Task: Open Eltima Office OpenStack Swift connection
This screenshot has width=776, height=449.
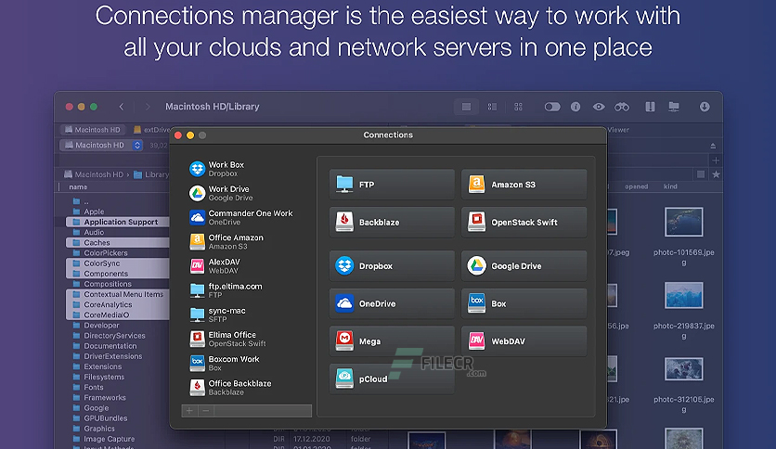Action: click(x=246, y=339)
